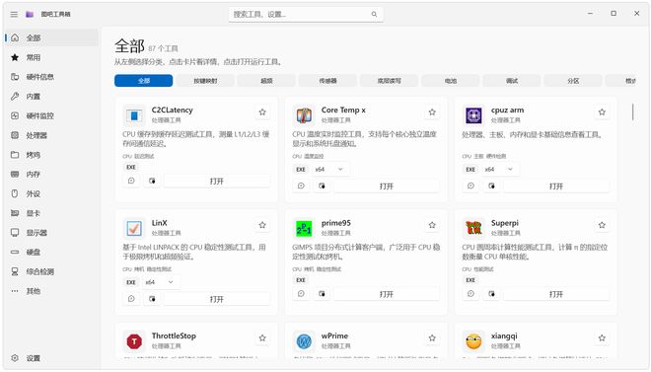Focus the 搜索工具、设置 search field
The width and height of the screenshot is (651, 372).
pos(306,14)
